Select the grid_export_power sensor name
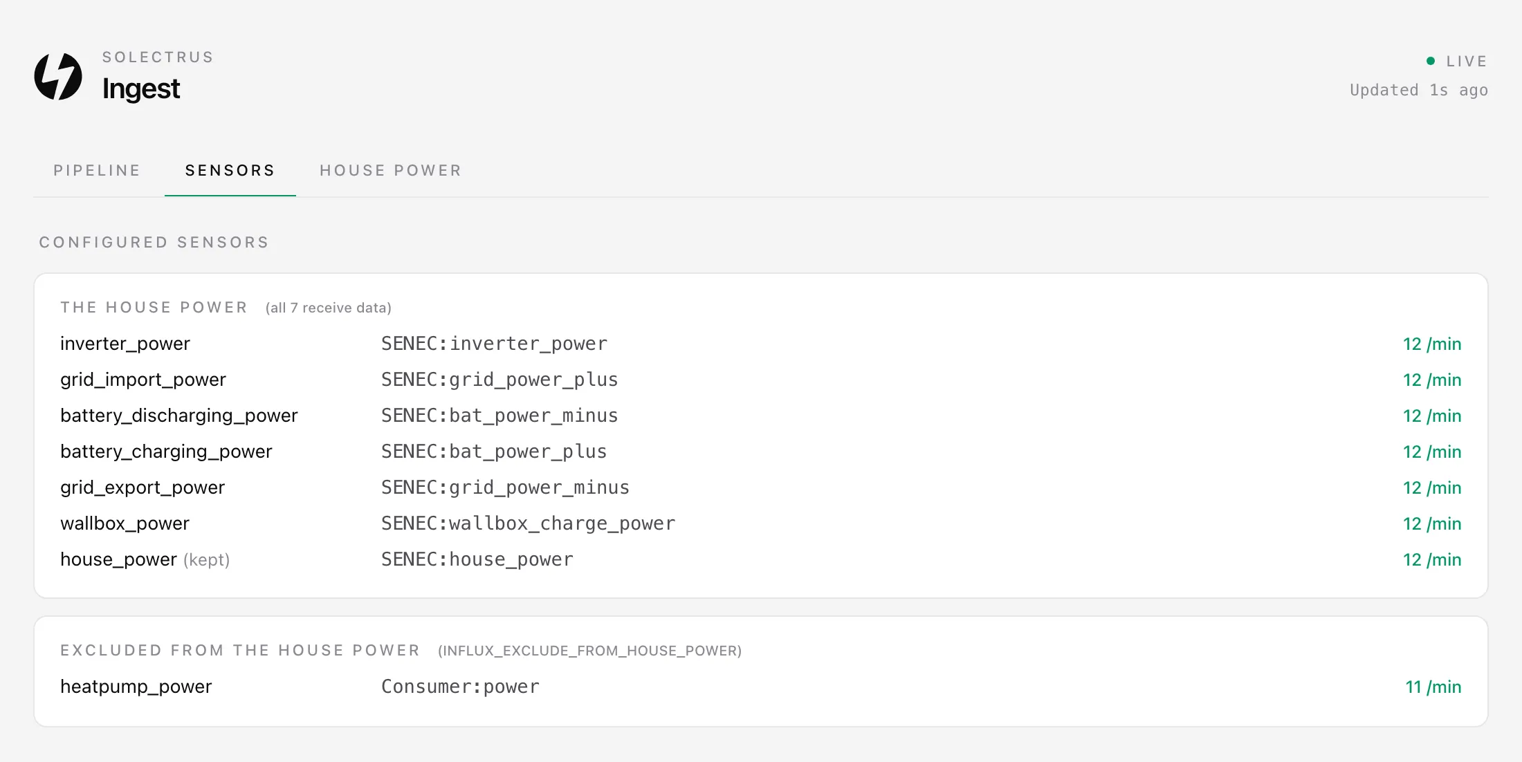Viewport: 1522px width, 762px height. (143, 487)
